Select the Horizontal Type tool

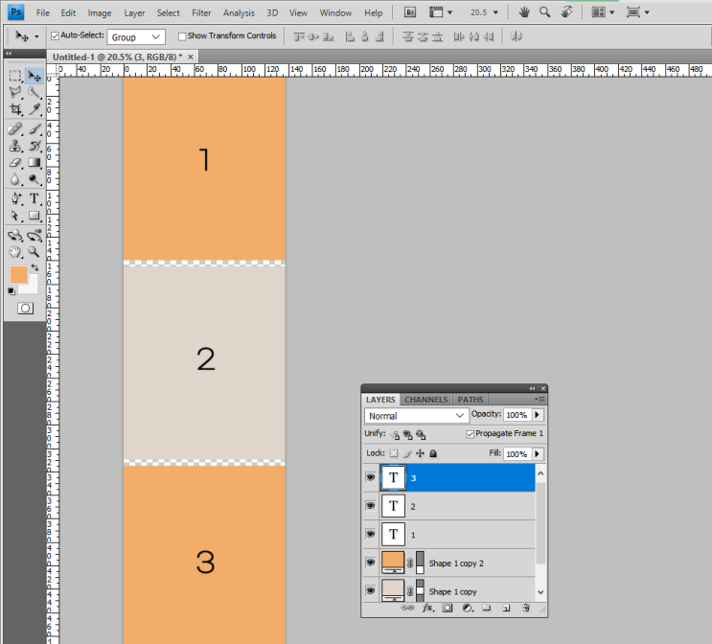click(34, 198)
